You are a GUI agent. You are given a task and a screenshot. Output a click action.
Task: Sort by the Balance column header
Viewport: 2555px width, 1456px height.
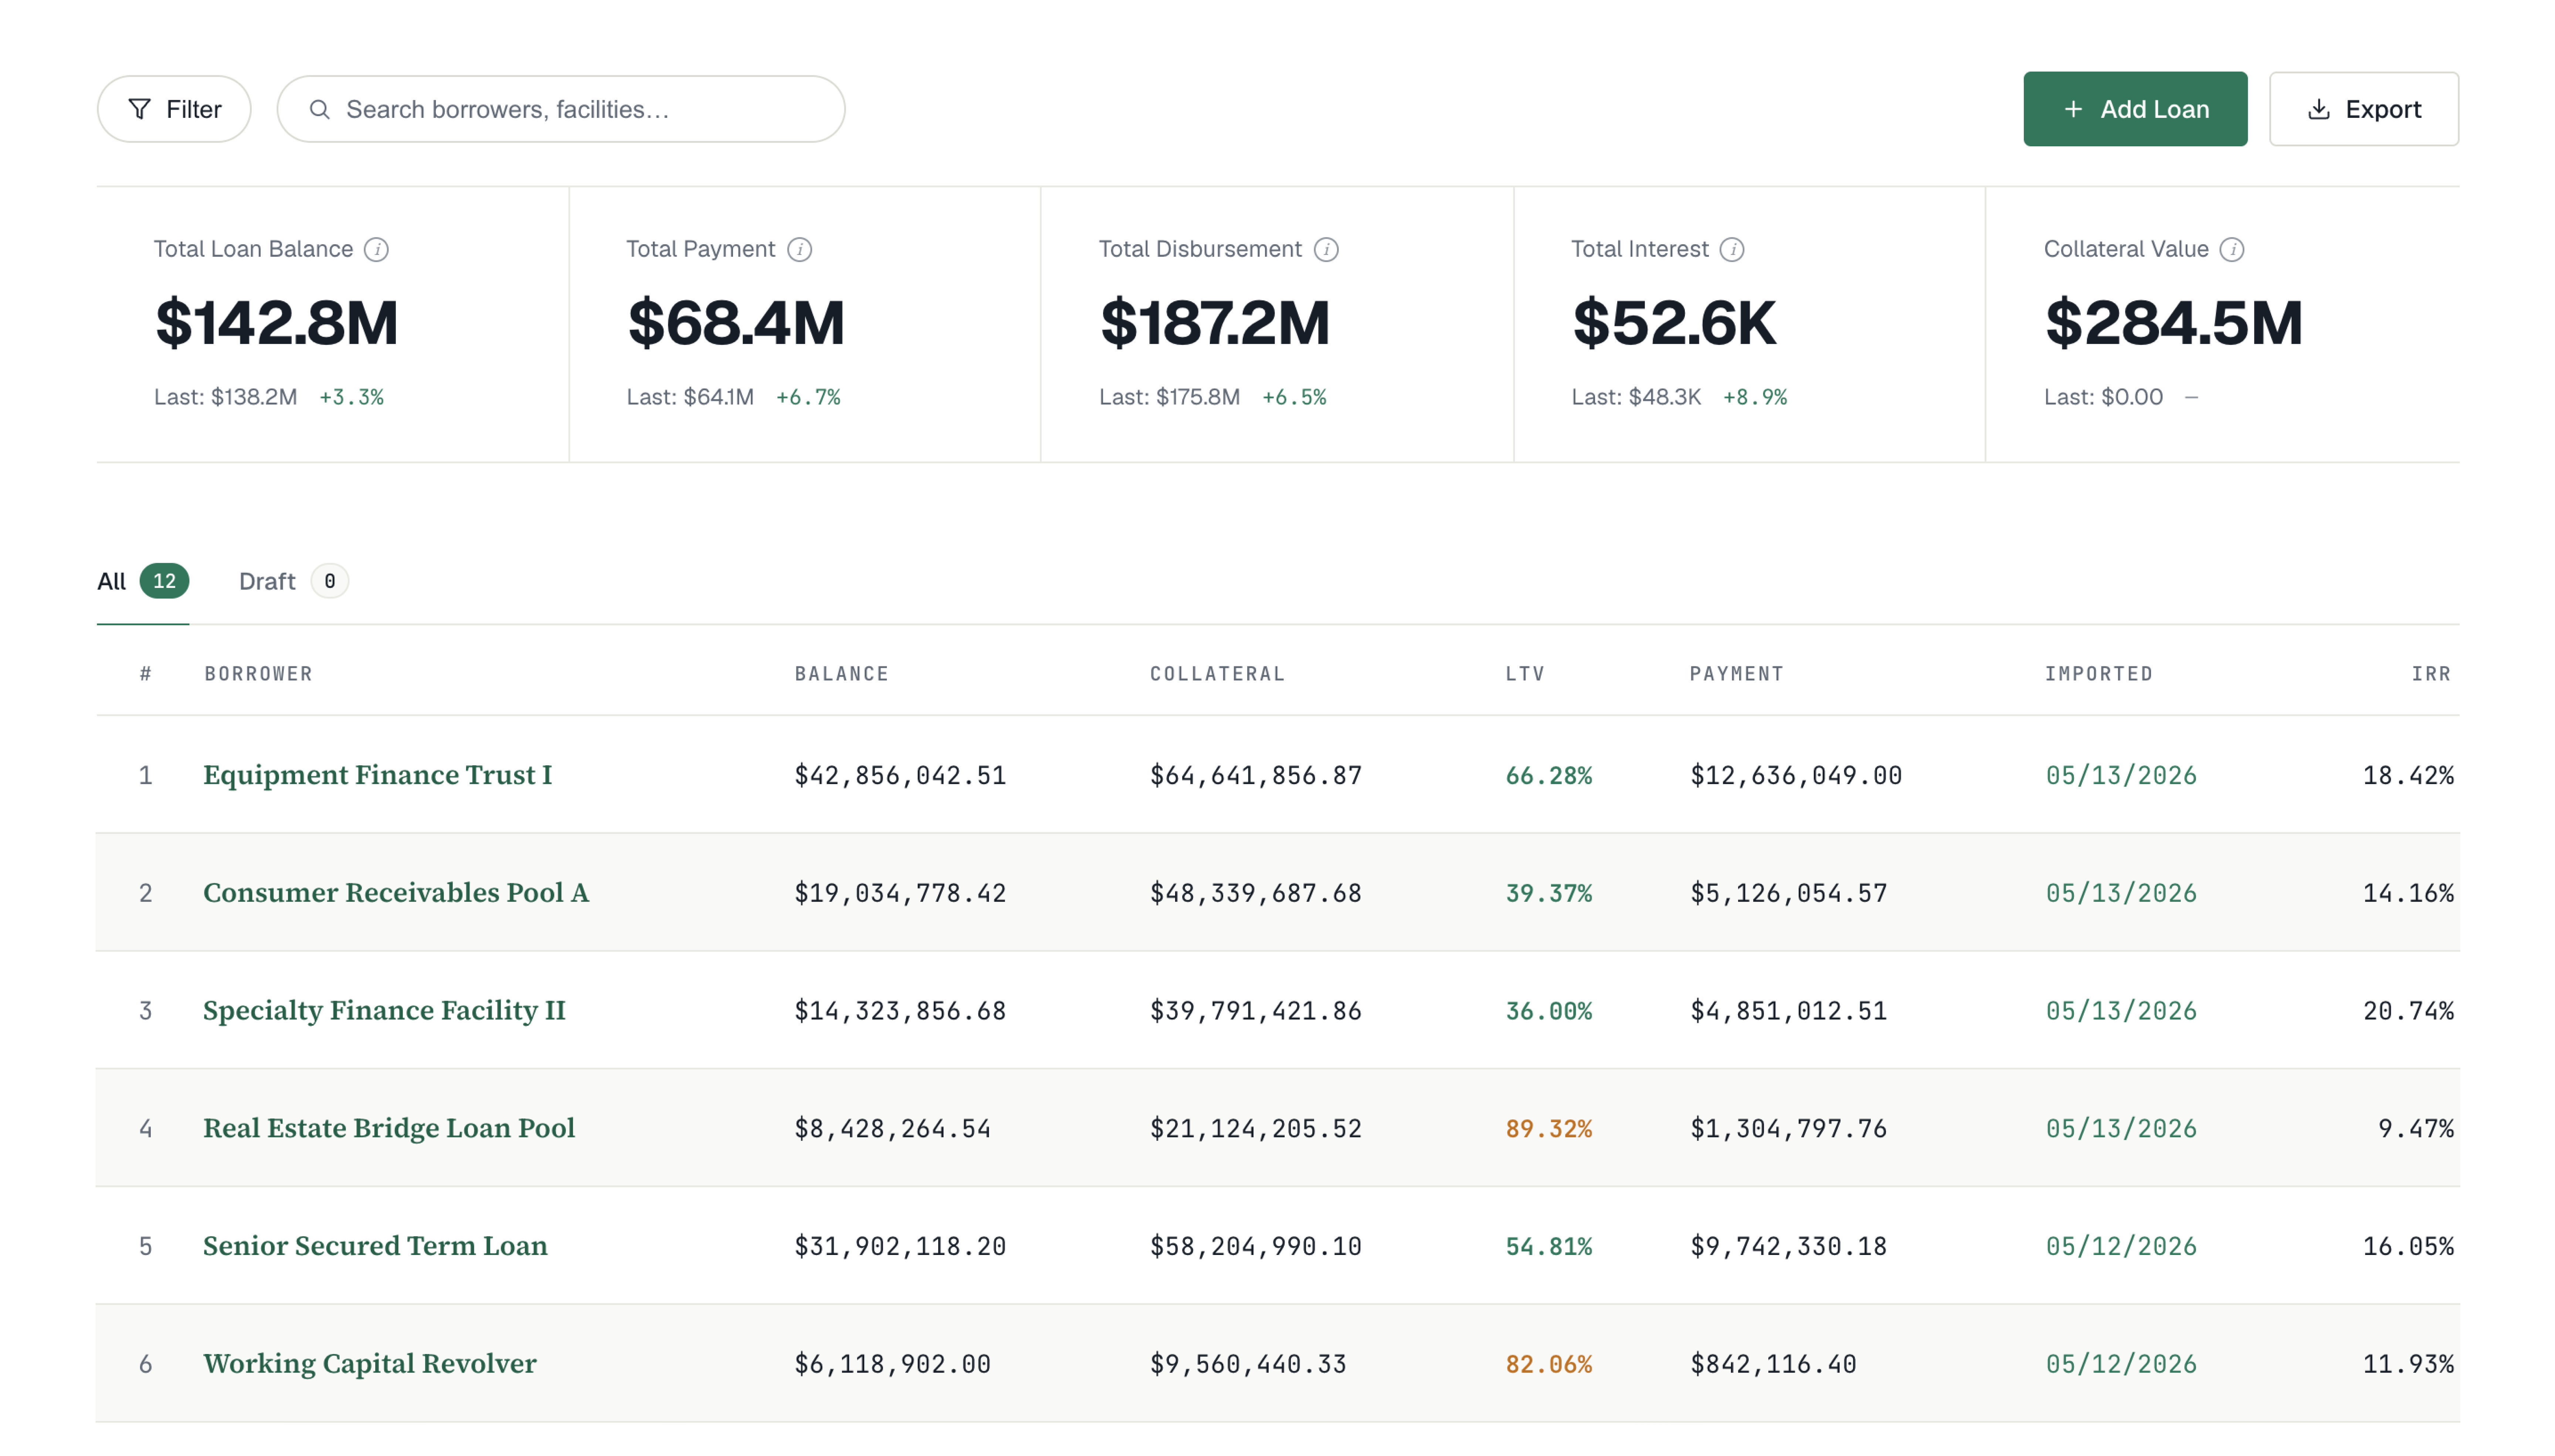pyautogui.click(x=842, y=674)
